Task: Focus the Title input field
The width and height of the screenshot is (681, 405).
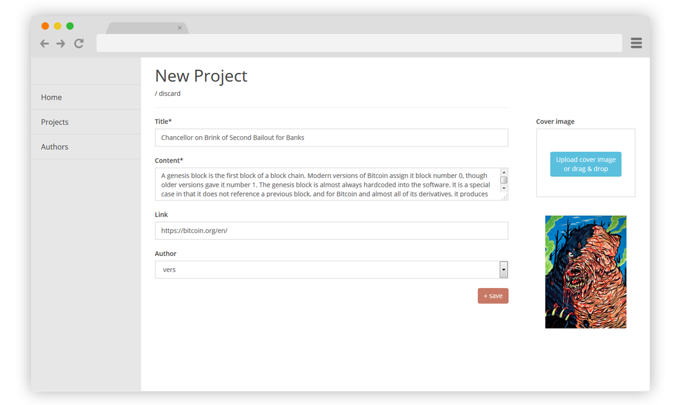Action: pos(331,137)
